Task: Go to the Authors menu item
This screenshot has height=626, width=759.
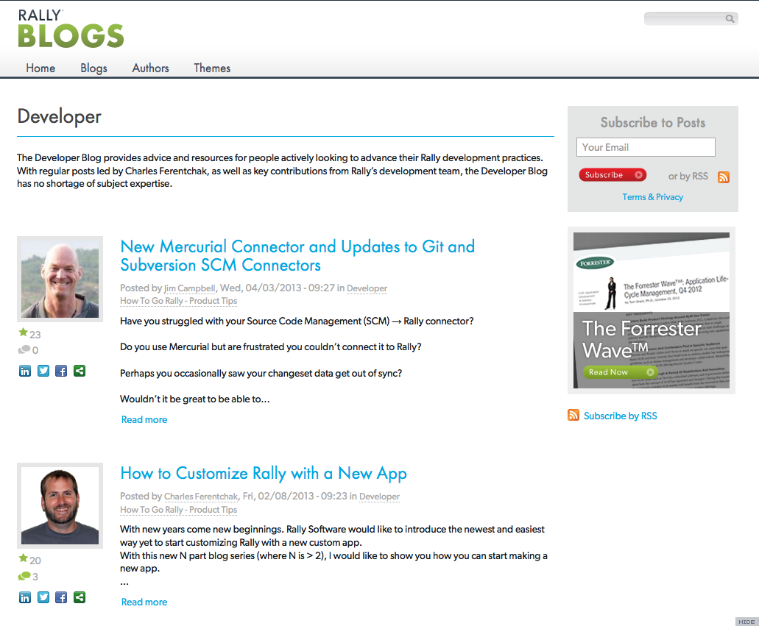Action: click(150, 68)
